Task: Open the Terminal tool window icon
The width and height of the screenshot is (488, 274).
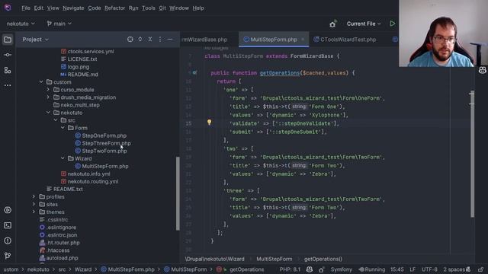Action: coord(8,225)
